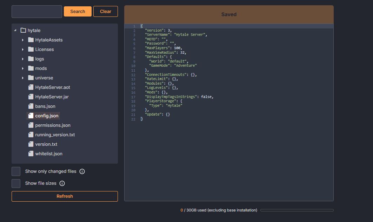This screenshot has width=373, height=222.
Task: Click the file icon beside bans.json
Action: click(x=31, y=106)
